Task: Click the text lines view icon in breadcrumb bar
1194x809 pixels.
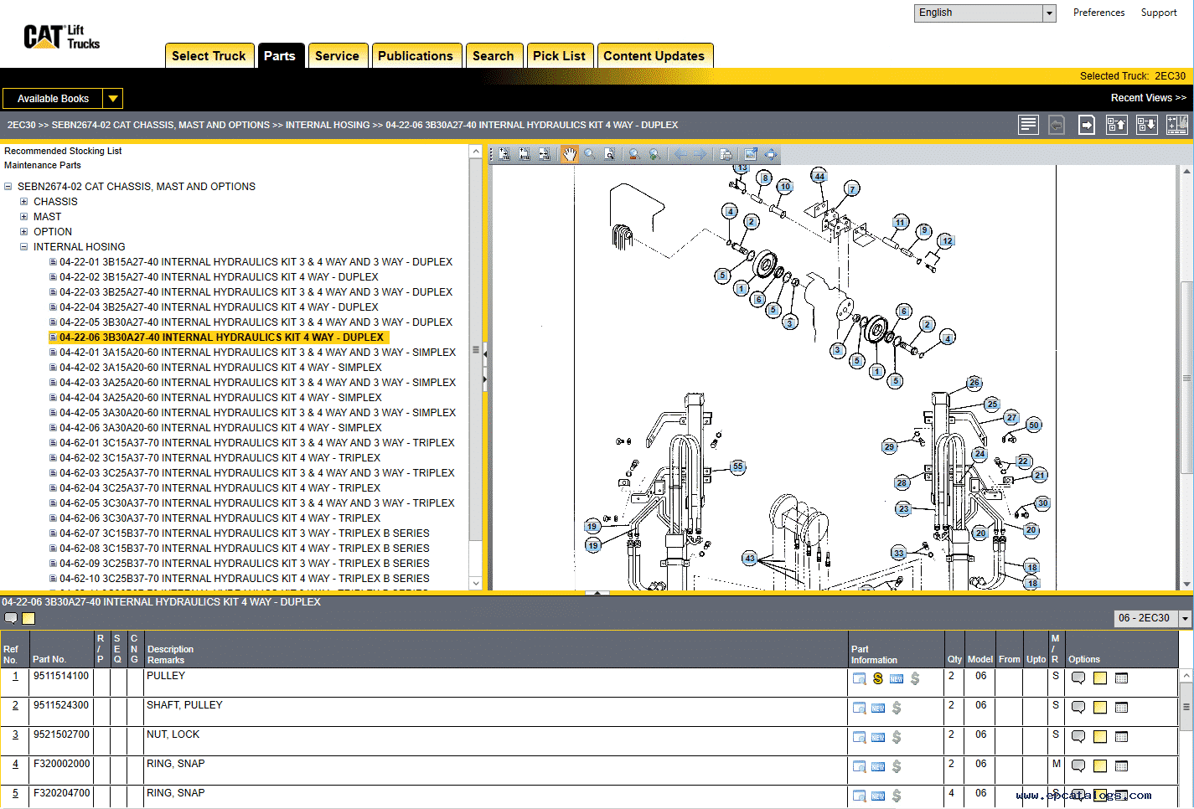Action: [x=1028, y=125]
